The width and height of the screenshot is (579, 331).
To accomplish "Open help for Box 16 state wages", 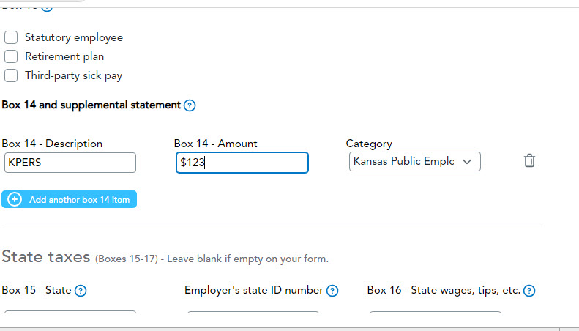I will tap(529, 291).
